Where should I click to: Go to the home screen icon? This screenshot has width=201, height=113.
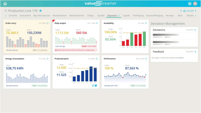(5, 4)
